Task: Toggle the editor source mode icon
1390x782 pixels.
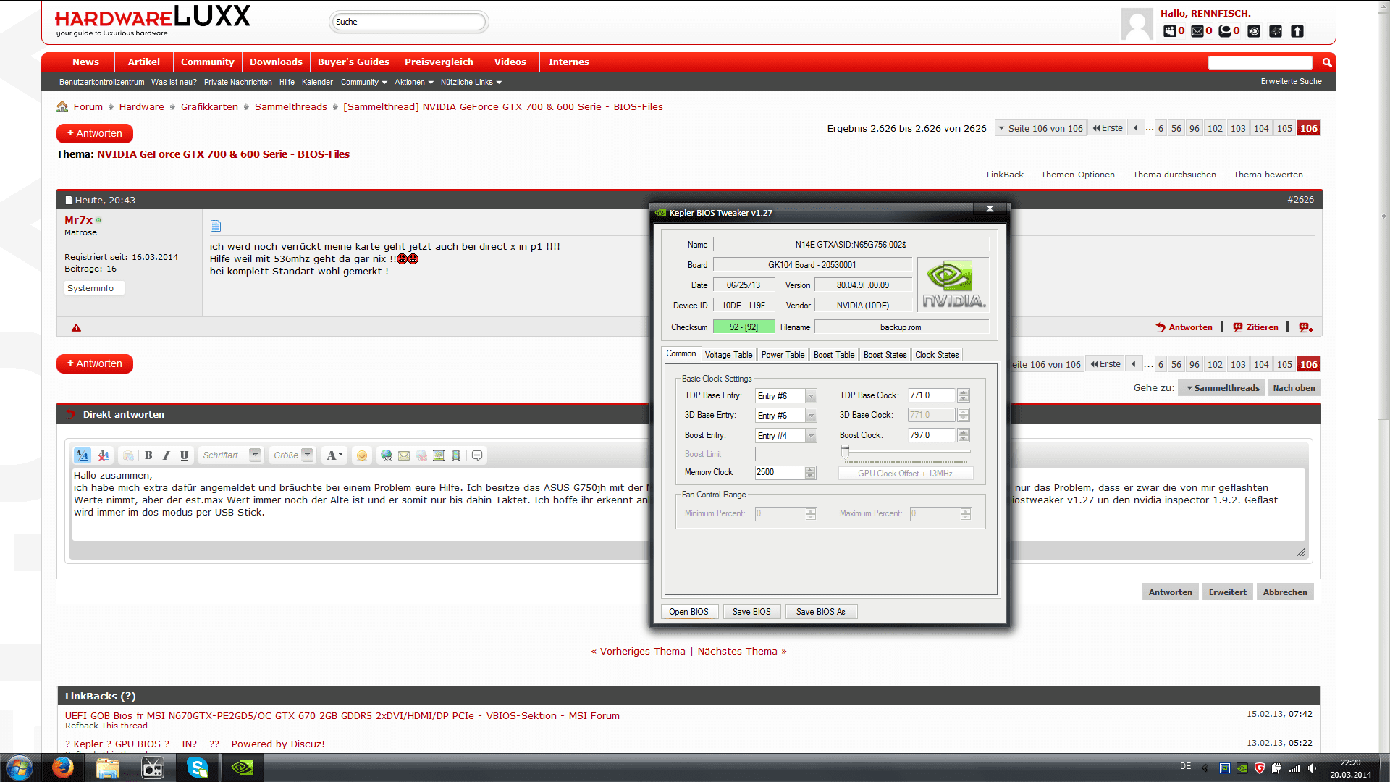Action: 83,455
